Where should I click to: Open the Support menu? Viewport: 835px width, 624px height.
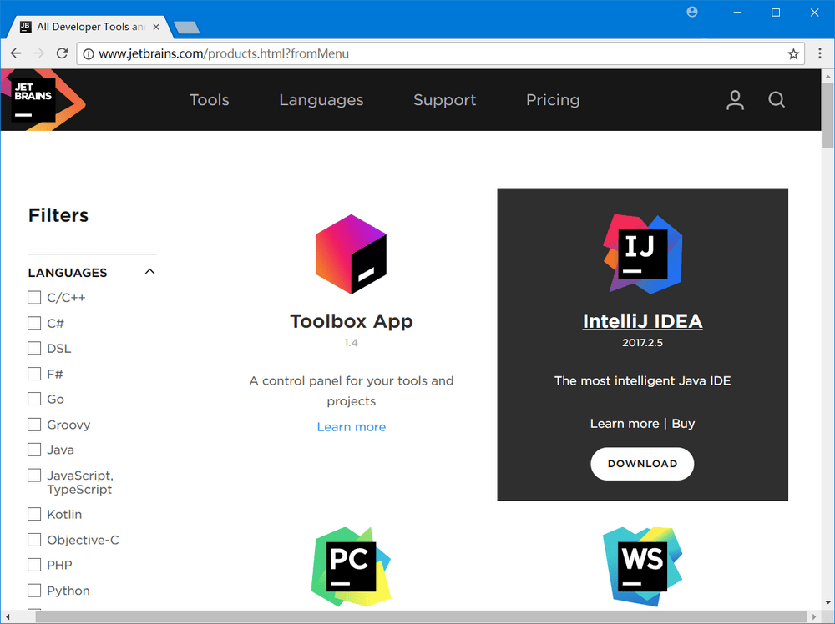coord(445,100)
